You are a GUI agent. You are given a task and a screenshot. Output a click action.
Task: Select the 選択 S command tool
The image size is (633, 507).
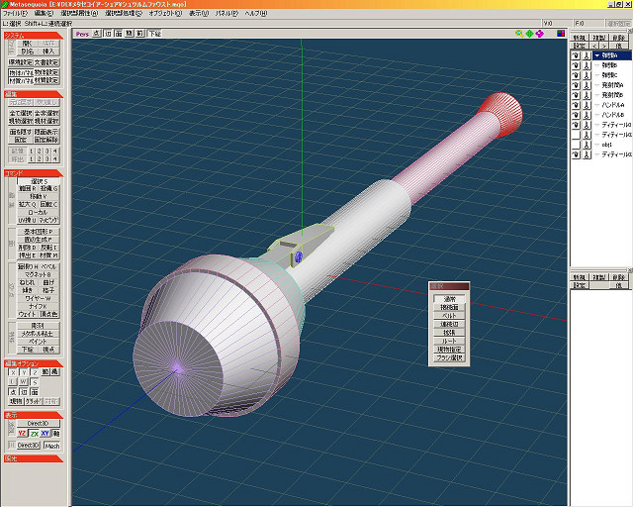click(x=39, y=181)
